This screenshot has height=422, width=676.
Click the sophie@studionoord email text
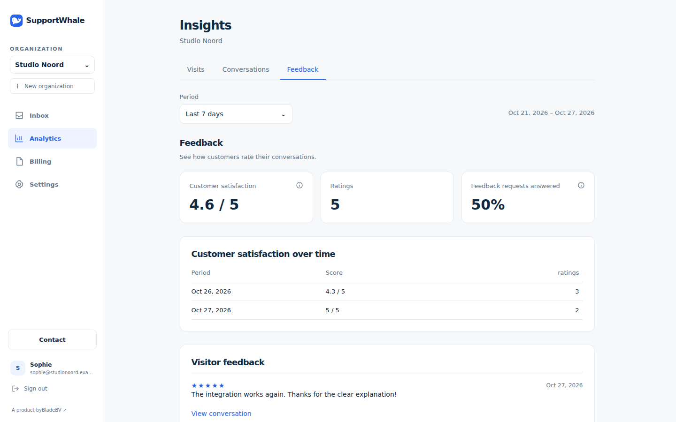coord(61,372)
